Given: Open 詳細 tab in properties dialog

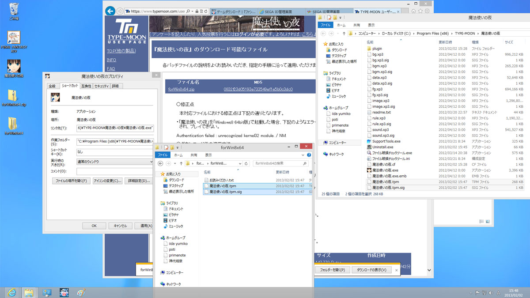Looking at the screenshot, I should click(115, 86).
